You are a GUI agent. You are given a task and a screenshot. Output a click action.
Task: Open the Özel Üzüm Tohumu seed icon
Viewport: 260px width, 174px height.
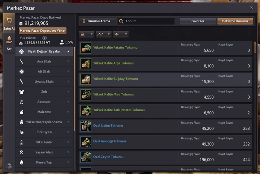tap(86, 126)
